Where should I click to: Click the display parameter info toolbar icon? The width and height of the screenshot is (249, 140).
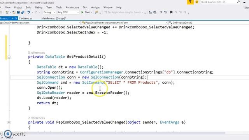(x=155, y=12)
